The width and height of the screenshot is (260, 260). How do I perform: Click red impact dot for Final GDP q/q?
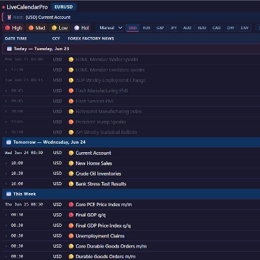tap(71, 215)
